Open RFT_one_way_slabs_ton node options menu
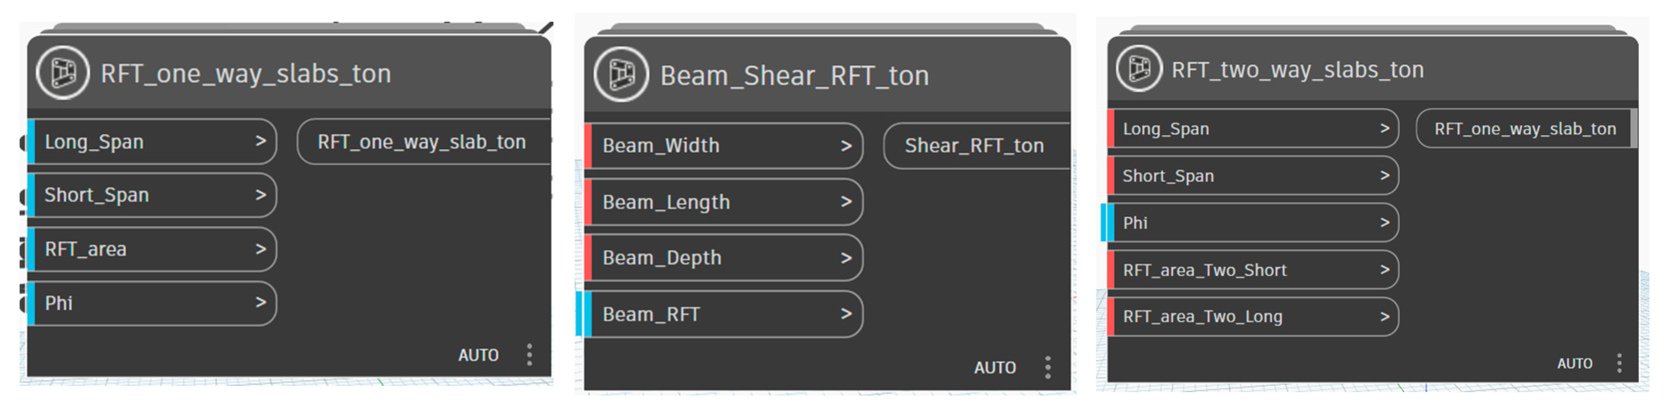Image resolution: width=1664 pixels, height=405 pixels. 529,355
